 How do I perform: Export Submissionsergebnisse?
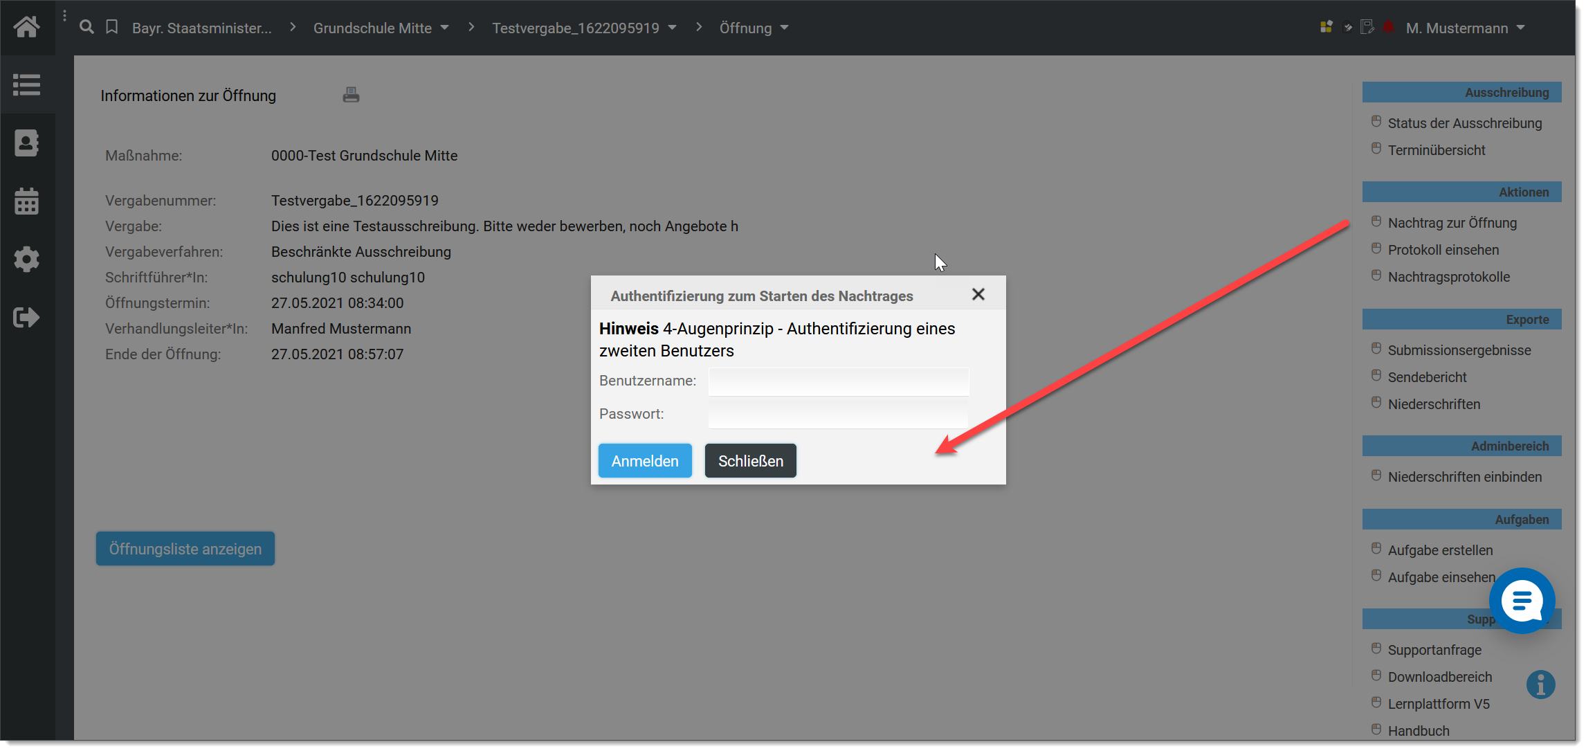(x=1459, y=350)
